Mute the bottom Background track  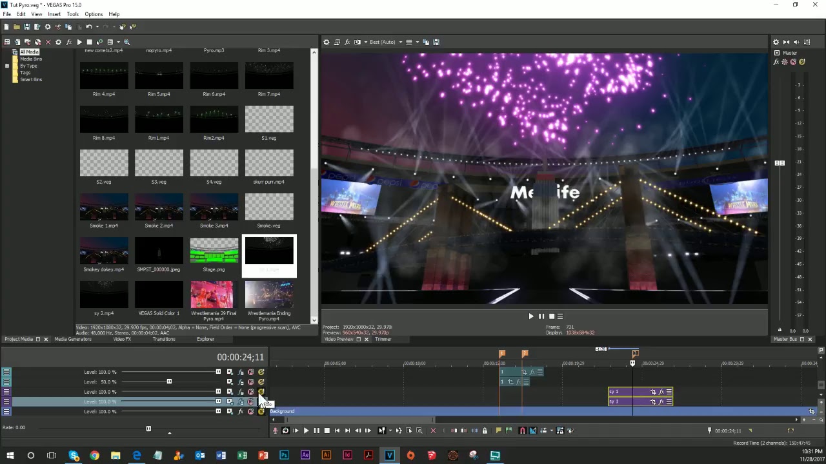pos(251,411)
